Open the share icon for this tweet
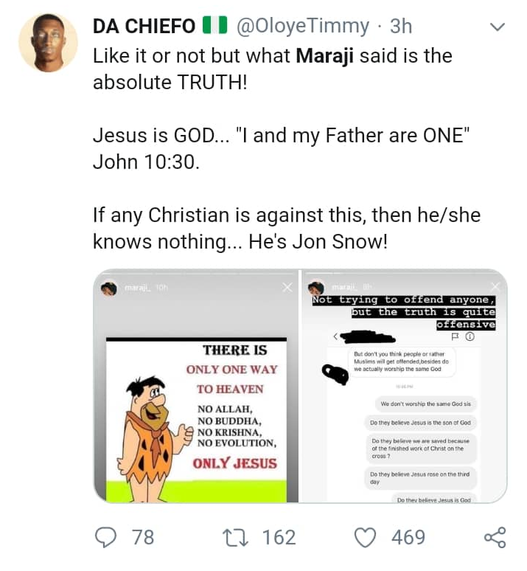This screenshot has width=527, height=571. [495, 537]
